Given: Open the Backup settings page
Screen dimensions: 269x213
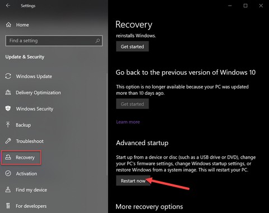Looking at the screenshot, I should pos(24,125).
